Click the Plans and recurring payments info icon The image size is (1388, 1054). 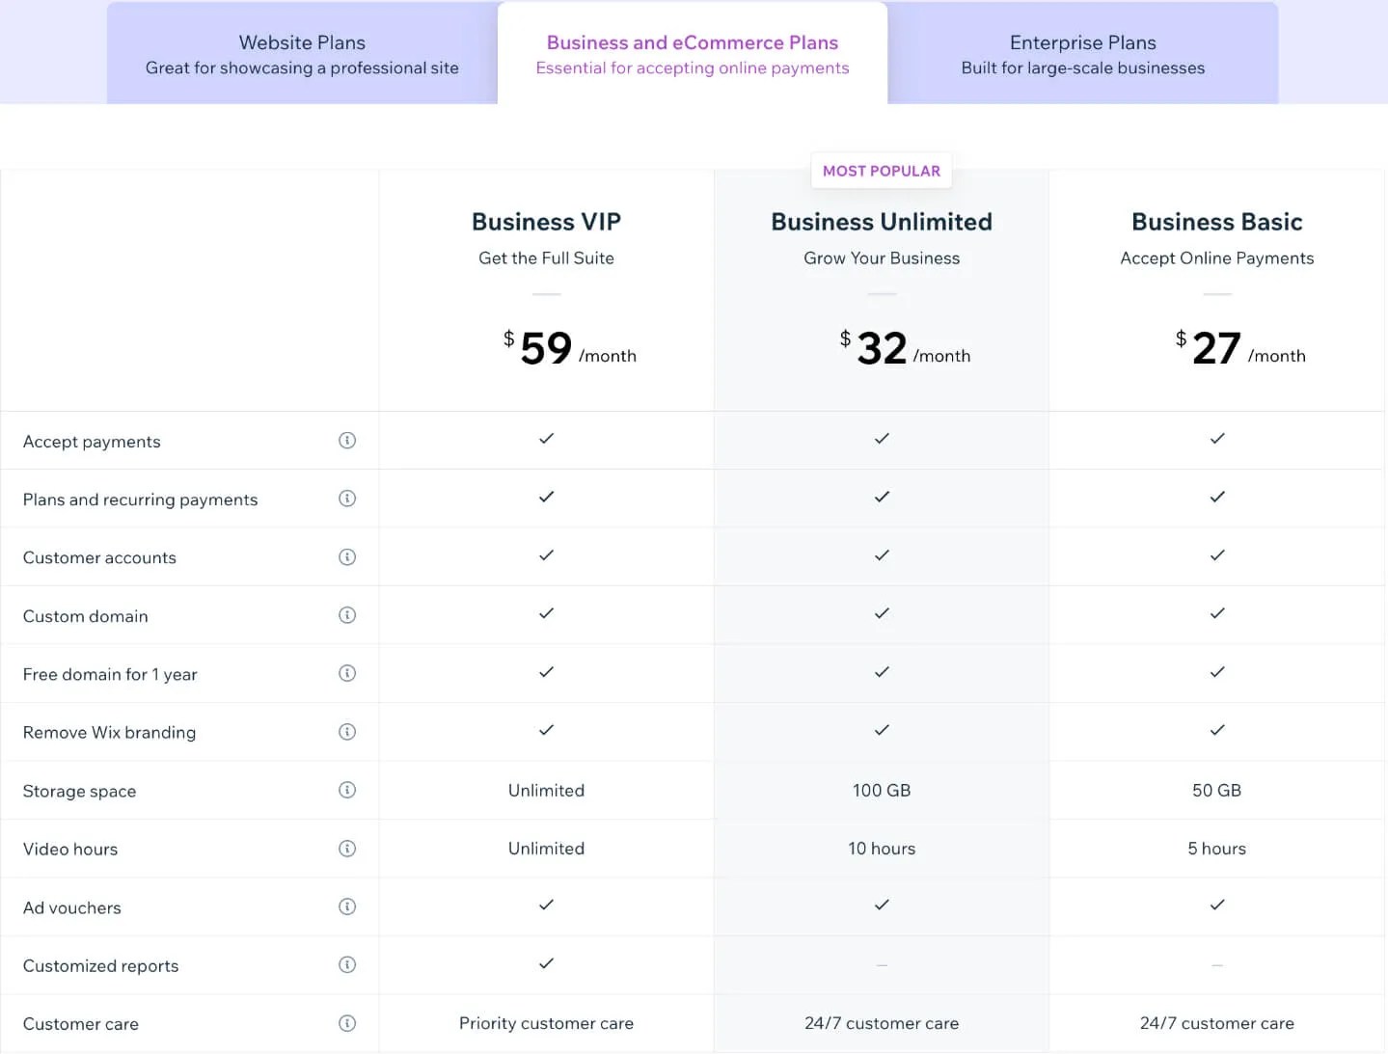pos(347,499)
